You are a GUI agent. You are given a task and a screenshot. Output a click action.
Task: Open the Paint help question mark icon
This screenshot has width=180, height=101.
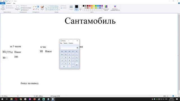pos(179,3)
